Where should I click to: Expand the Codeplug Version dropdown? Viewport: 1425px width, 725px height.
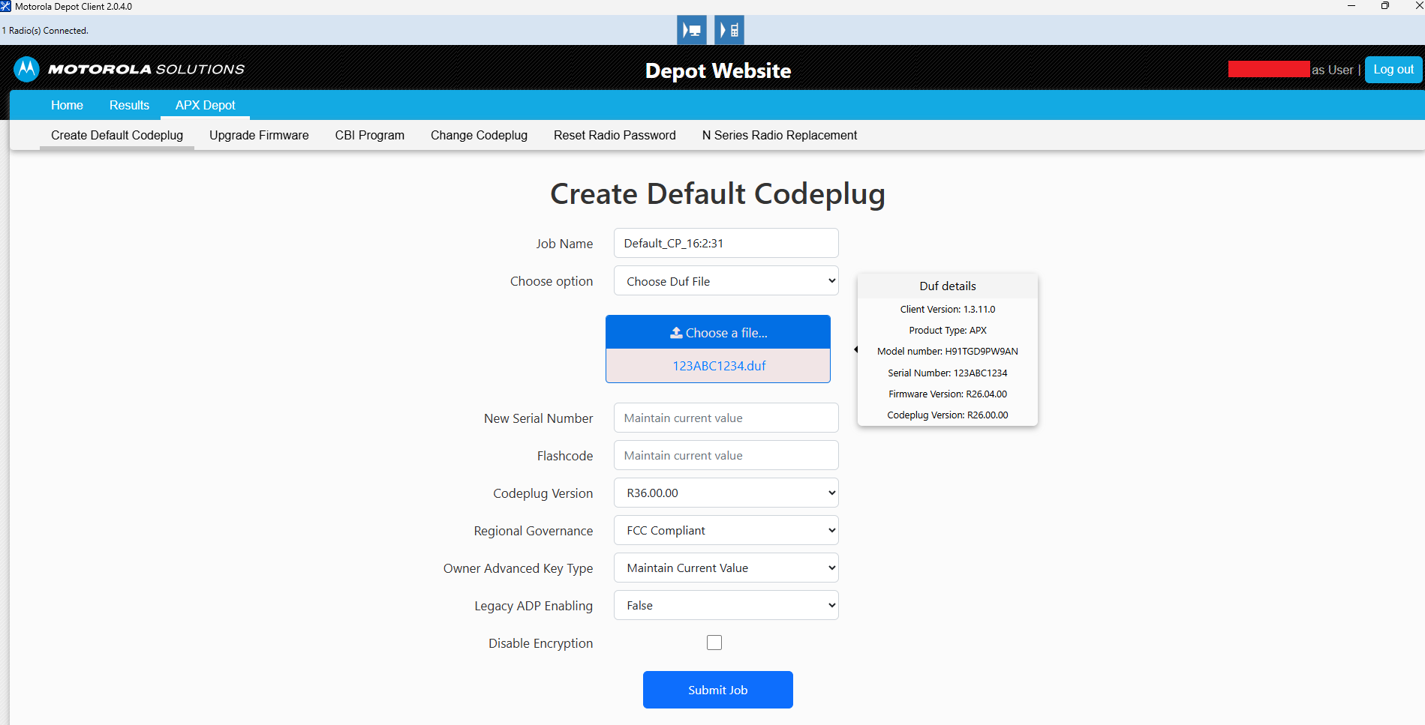pos(726,493)
